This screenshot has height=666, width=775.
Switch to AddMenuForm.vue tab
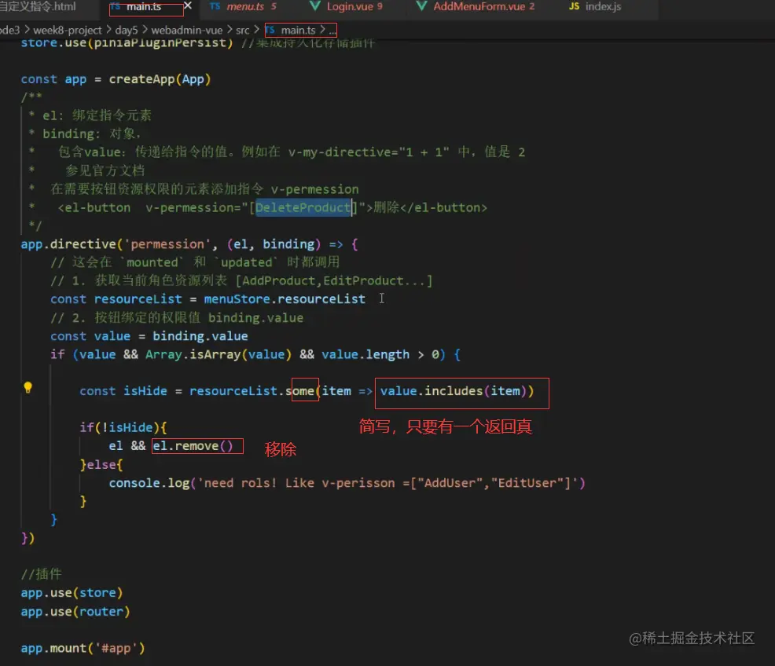[x=479, y=7]
